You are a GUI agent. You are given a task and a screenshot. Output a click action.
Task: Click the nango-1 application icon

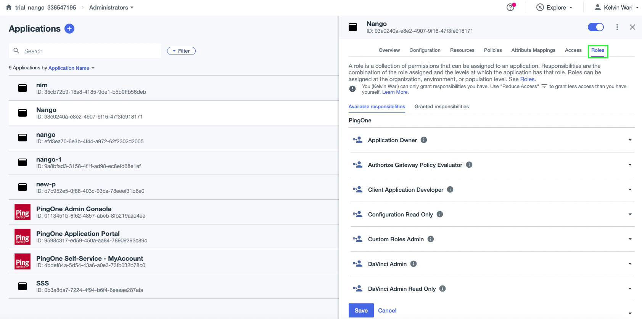coord(23,162)
